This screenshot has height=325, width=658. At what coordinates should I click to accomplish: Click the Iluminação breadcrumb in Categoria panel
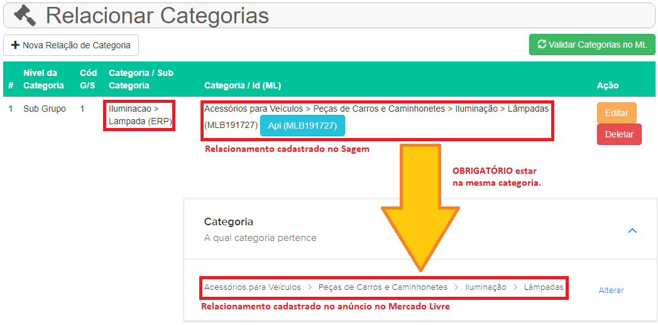coord(486,287)
